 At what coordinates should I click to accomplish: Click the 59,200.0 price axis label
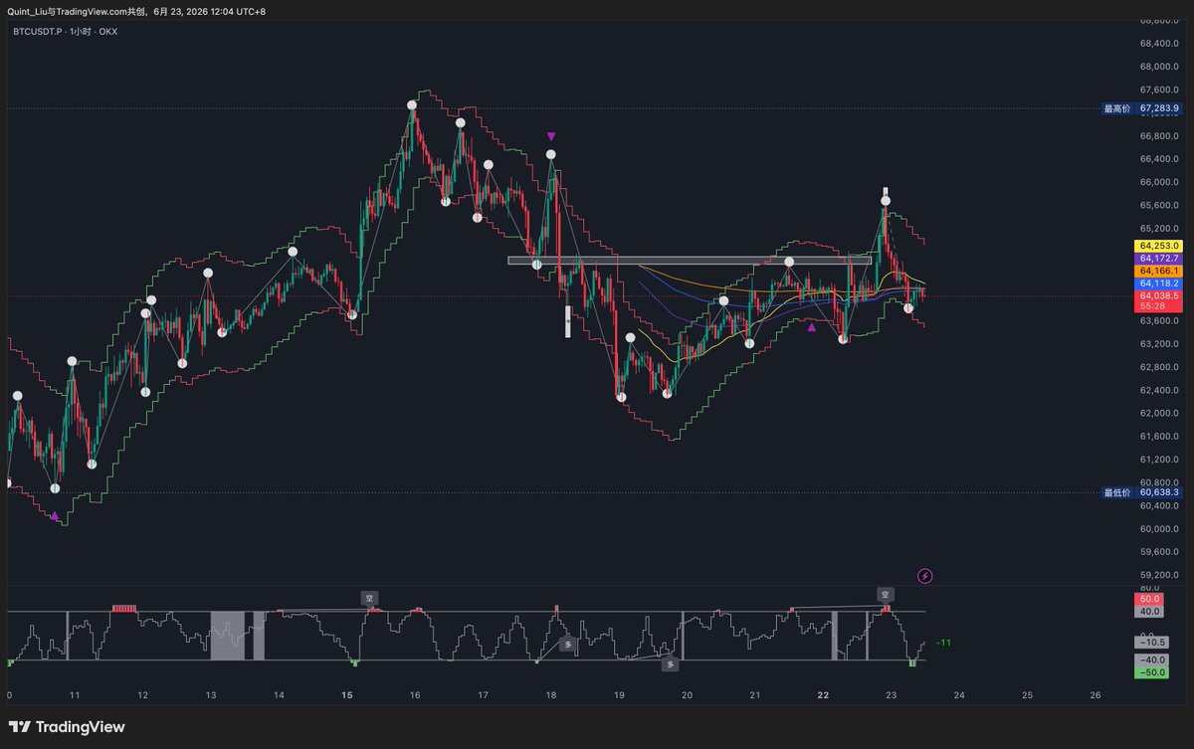tap(1161, 575)
